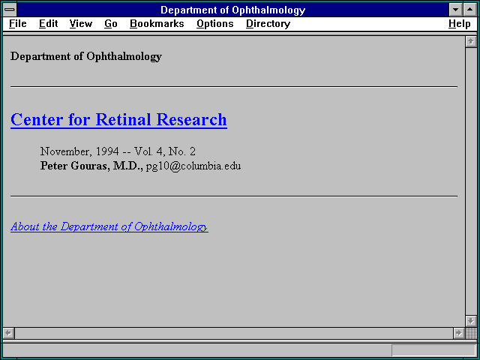Viewport: 480px width, 360px height.
Task: Open the Edit menu
Action: pos(48,24)
